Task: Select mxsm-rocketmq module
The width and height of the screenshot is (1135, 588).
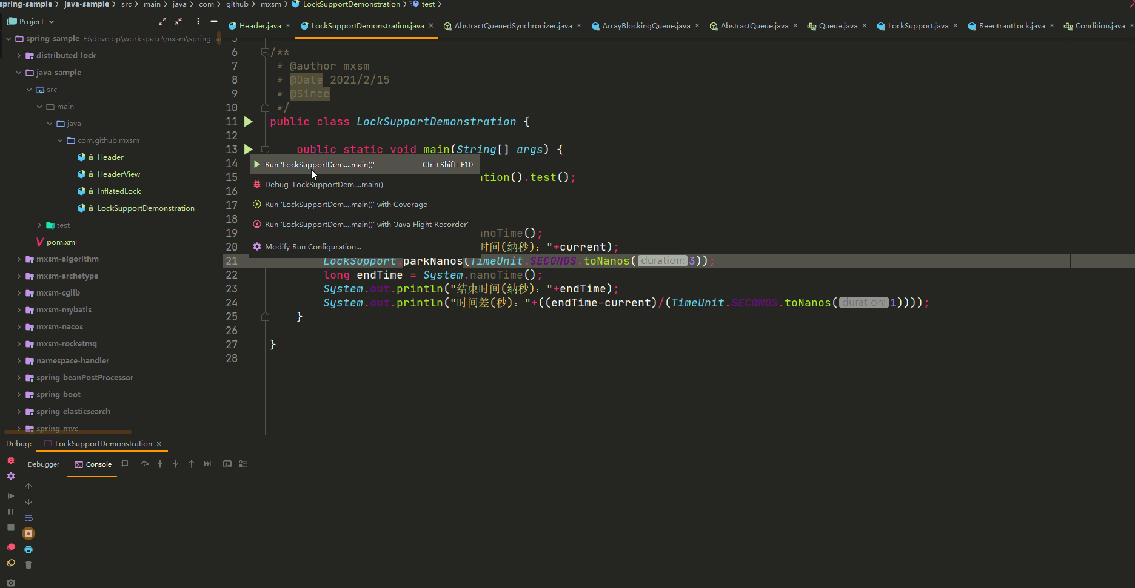Action: coord(67,343)
